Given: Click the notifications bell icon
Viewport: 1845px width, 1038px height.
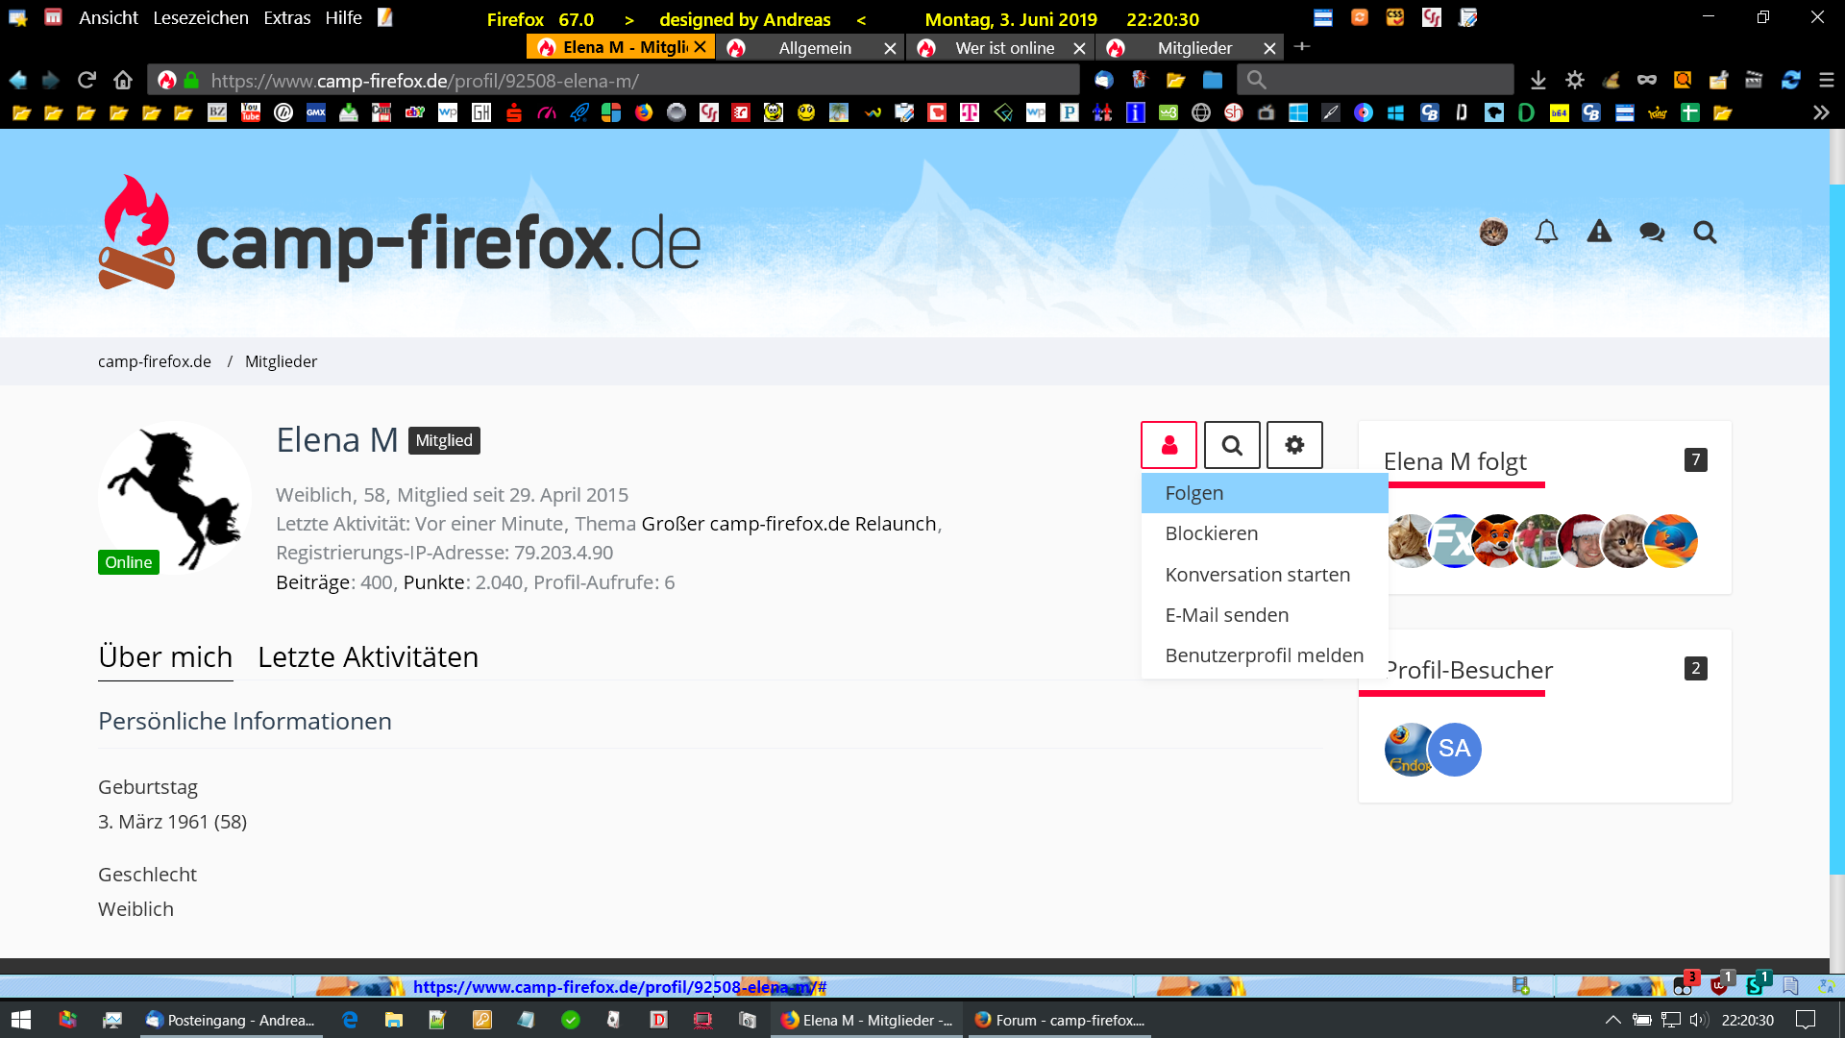Looking at the screenshot, I should pyautogui.click(x=1546, y=232).
